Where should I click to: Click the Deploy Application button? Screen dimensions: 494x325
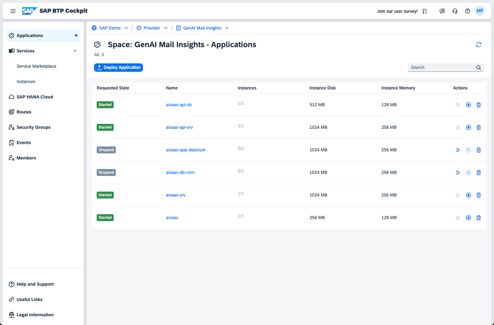(118, 67)
